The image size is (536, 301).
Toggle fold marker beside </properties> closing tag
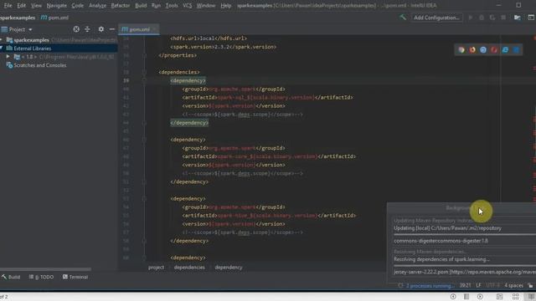point(144,55)
